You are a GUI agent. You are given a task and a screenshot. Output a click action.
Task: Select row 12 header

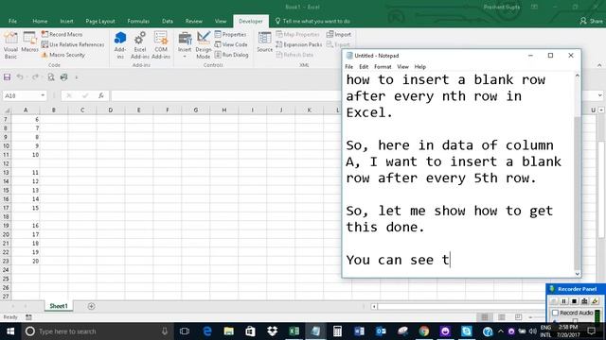point(6,163)
